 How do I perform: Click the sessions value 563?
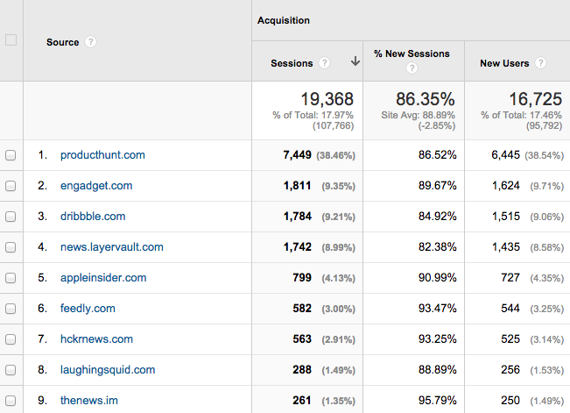pyautogui.click(x=302, y=338)
